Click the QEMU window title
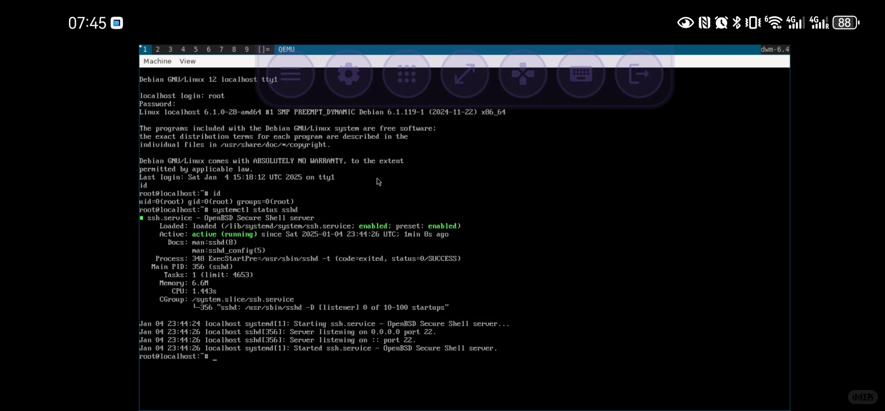The height and width of the screenshot is (411, 885). [x=286, y=49]
